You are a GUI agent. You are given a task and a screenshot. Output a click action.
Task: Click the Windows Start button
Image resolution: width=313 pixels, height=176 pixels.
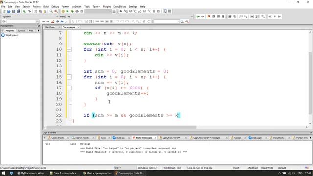point(3,173)
